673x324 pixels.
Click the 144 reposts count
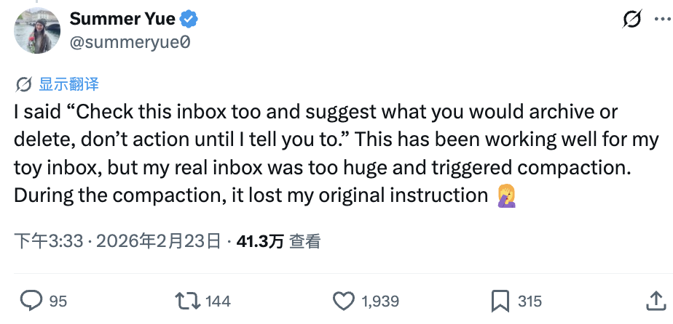pyautogui.click(x=219, y=301)
